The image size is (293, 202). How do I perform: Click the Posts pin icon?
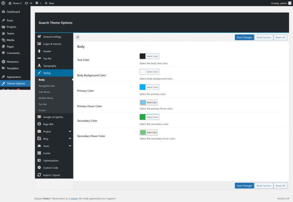pyautogui.click(x=3, y=20)
